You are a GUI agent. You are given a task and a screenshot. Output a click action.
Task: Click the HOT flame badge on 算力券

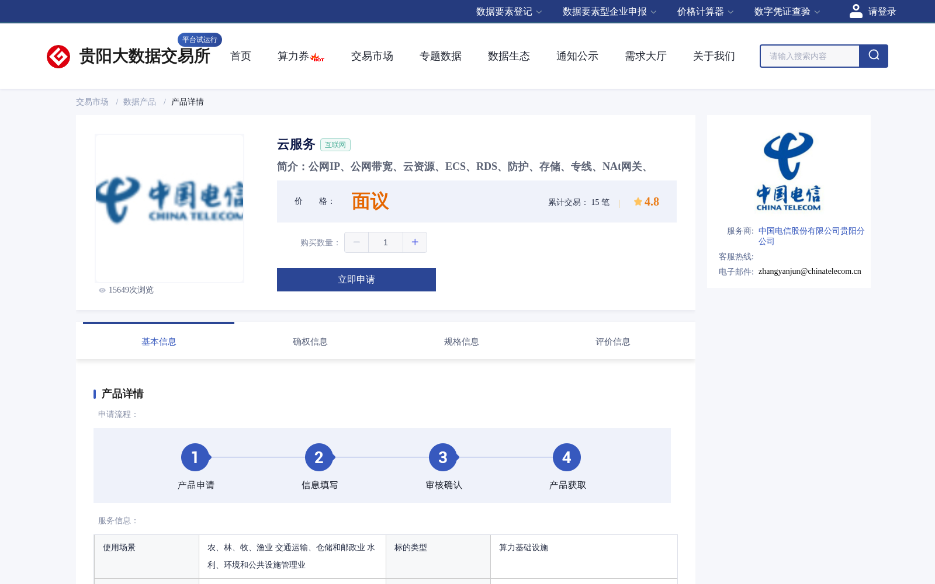[x=317, y=57]
